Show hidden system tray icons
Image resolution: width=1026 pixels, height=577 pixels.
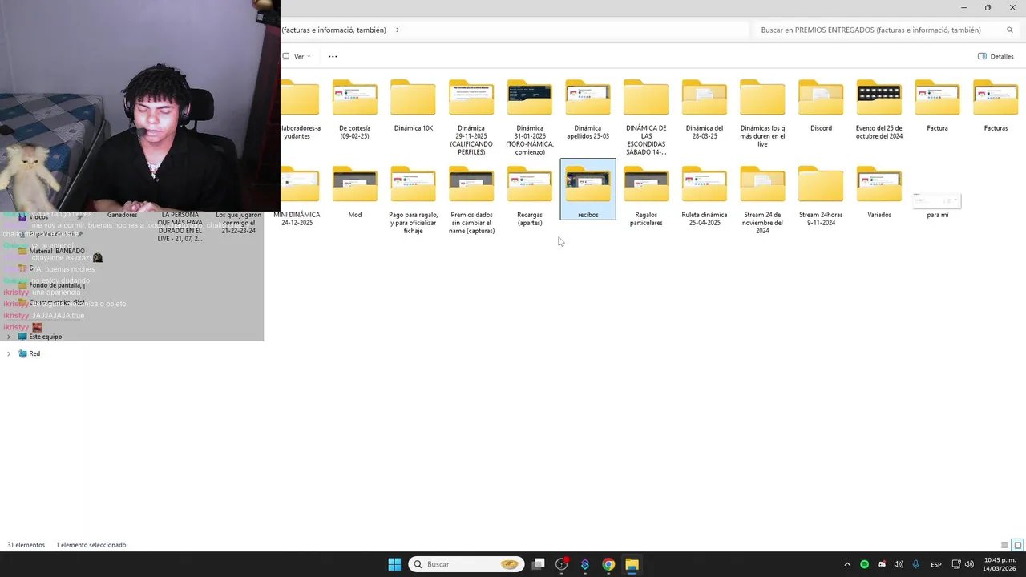pyautogui.click(x=847, y=564)
